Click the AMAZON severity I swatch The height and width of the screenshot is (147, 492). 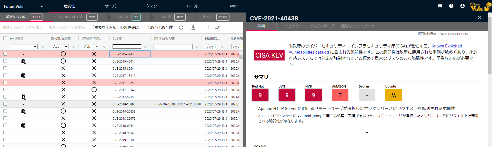pos(340,95)
